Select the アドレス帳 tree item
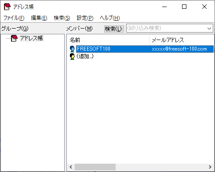This screenshot has width=215, height=172. pos(32,38)
